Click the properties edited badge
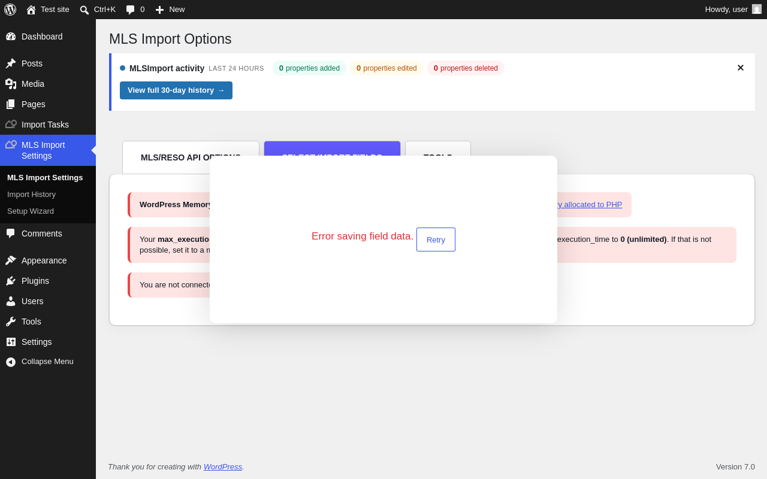The width and height of the screenshot is (767, 479). click(386, 68)
